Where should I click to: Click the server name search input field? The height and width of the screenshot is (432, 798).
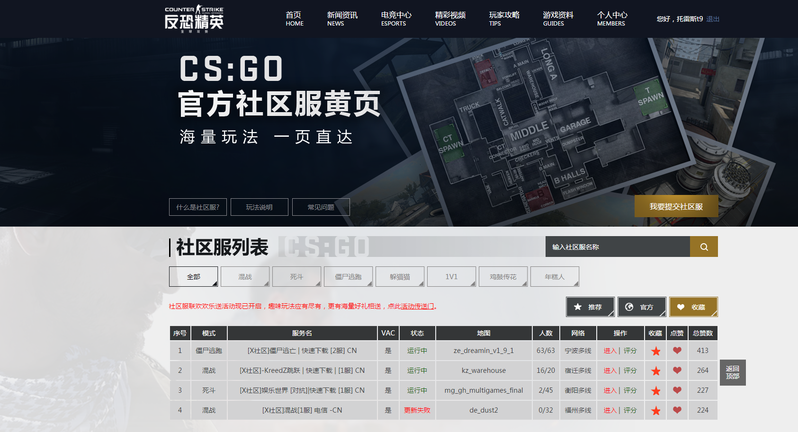coord(618,247)
